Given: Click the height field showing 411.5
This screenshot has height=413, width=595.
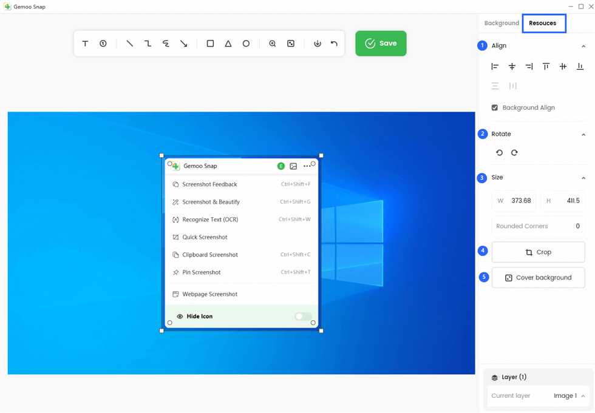Looking at the screenshot, I should click(563, 201).
